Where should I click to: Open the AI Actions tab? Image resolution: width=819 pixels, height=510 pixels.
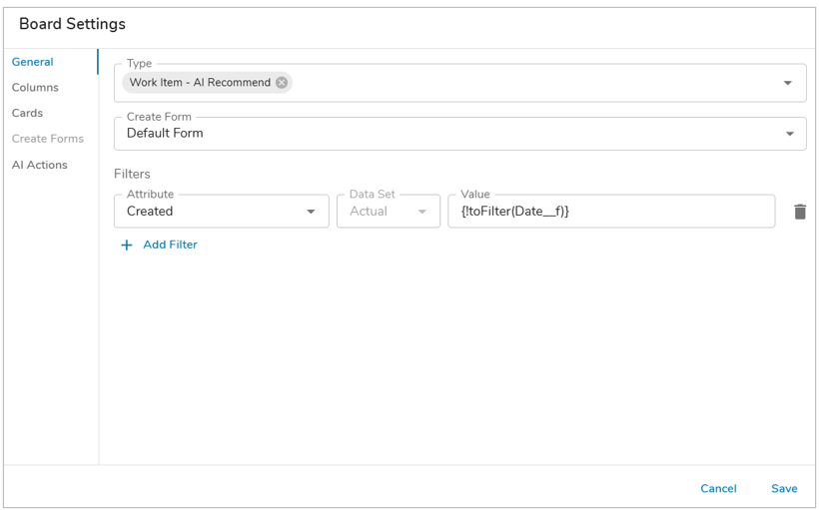click(x=40, y=165)
